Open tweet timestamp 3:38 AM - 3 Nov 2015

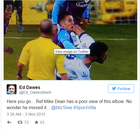[26, 114]
